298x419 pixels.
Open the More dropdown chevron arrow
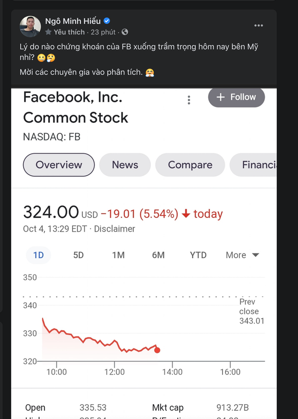(255, 255)
